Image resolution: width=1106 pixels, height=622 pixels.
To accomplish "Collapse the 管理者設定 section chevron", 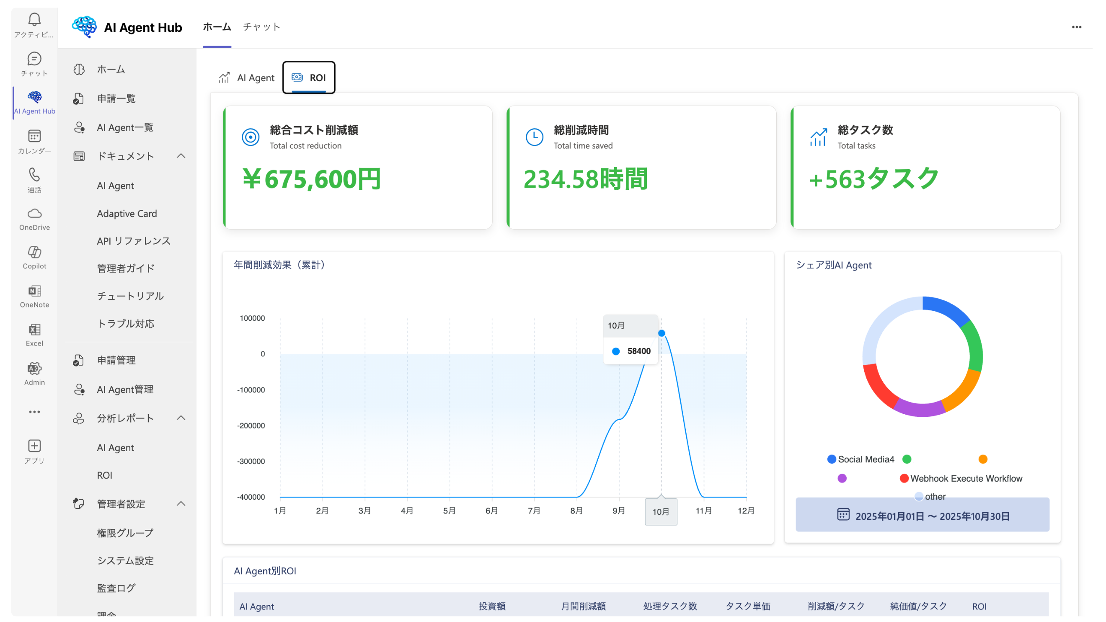I will (181, 503).
